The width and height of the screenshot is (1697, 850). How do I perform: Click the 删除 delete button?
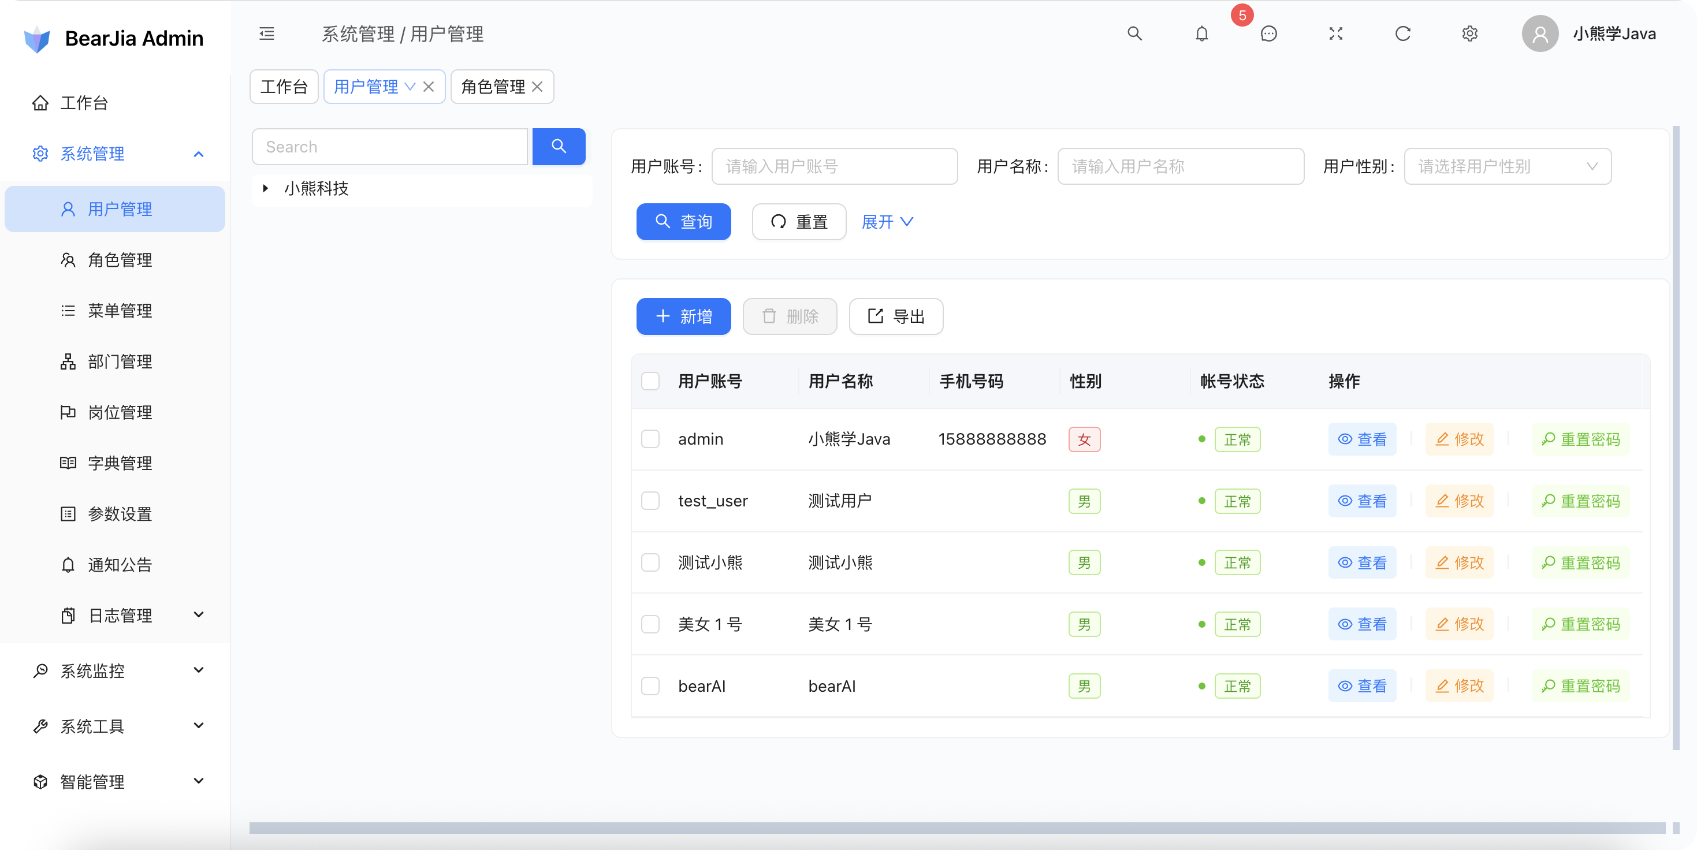(x=789, y=316)
